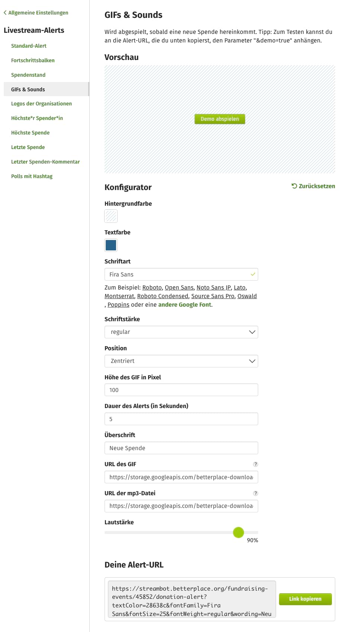
Task: Click the Höhe des GIF input field
Action: (181, 389)
